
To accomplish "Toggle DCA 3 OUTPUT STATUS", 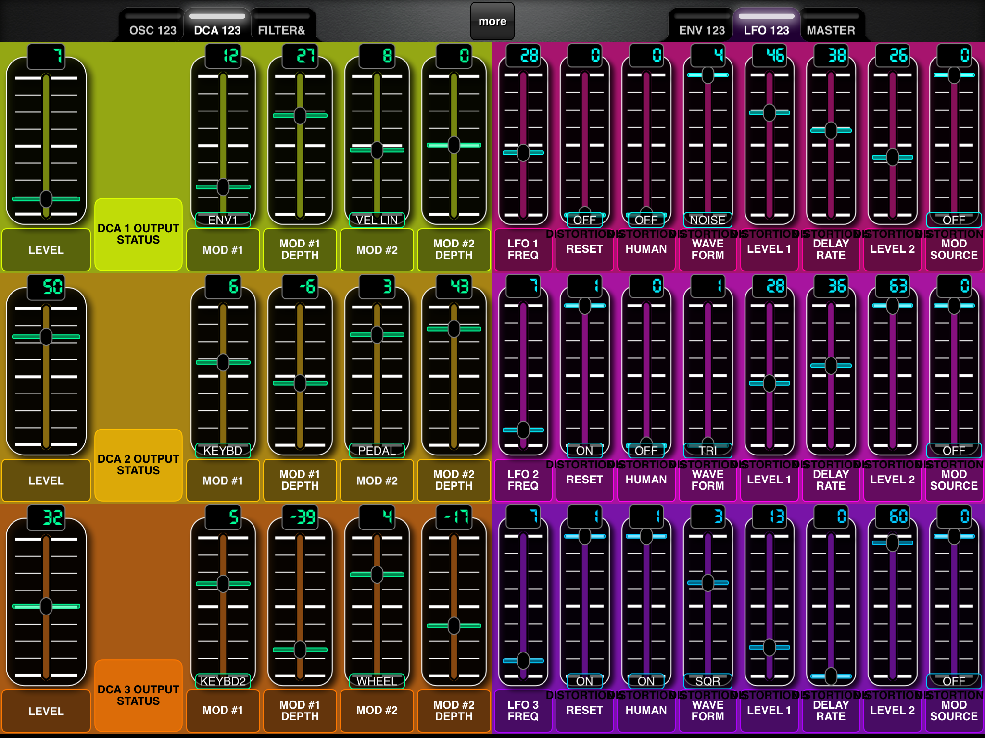I will pos(139,696).
